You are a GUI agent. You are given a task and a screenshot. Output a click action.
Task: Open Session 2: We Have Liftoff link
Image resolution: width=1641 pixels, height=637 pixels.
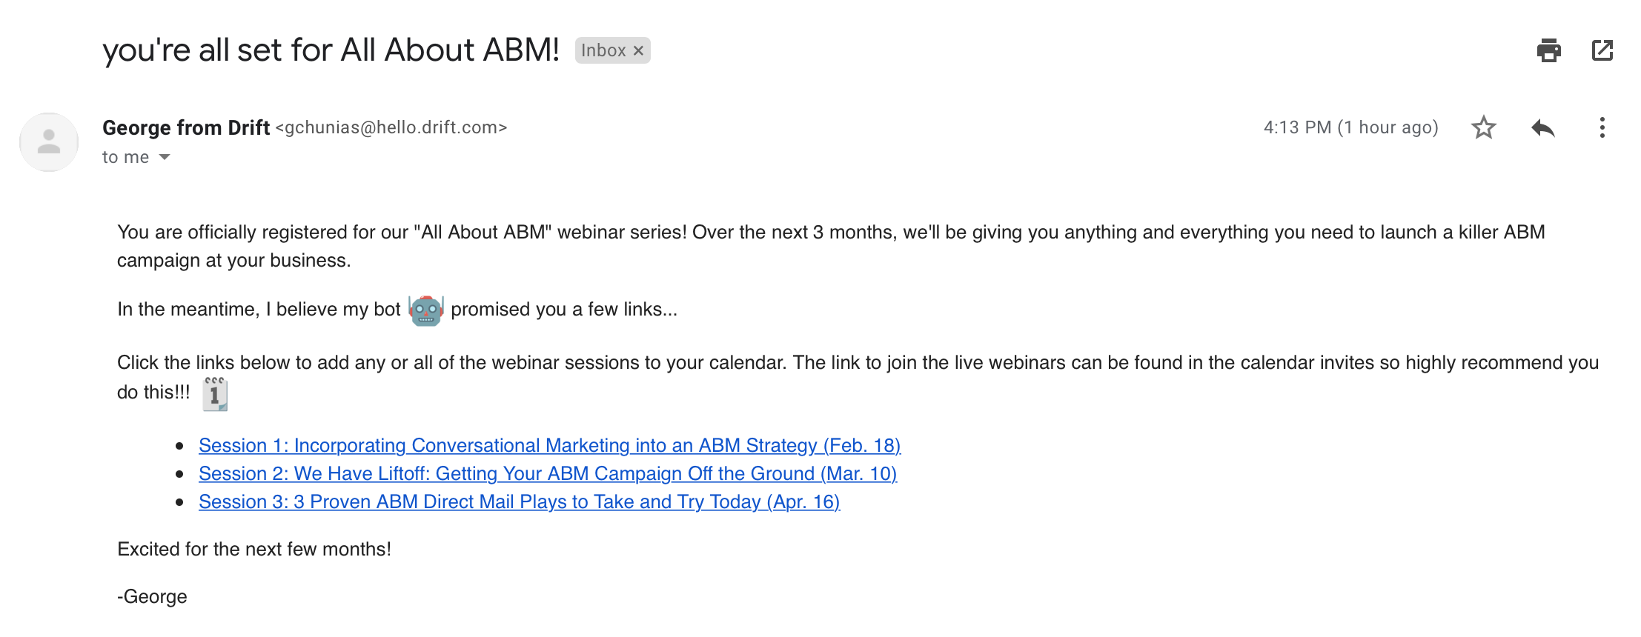pos(548,473)
